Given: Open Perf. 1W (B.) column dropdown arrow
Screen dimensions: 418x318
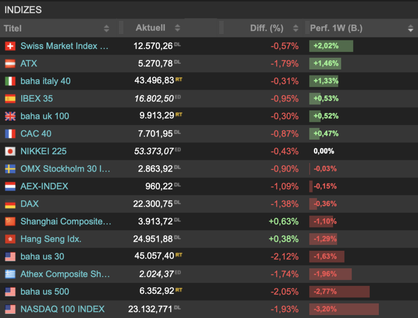Looking at the screenshot, I should (x=410, y=29).
